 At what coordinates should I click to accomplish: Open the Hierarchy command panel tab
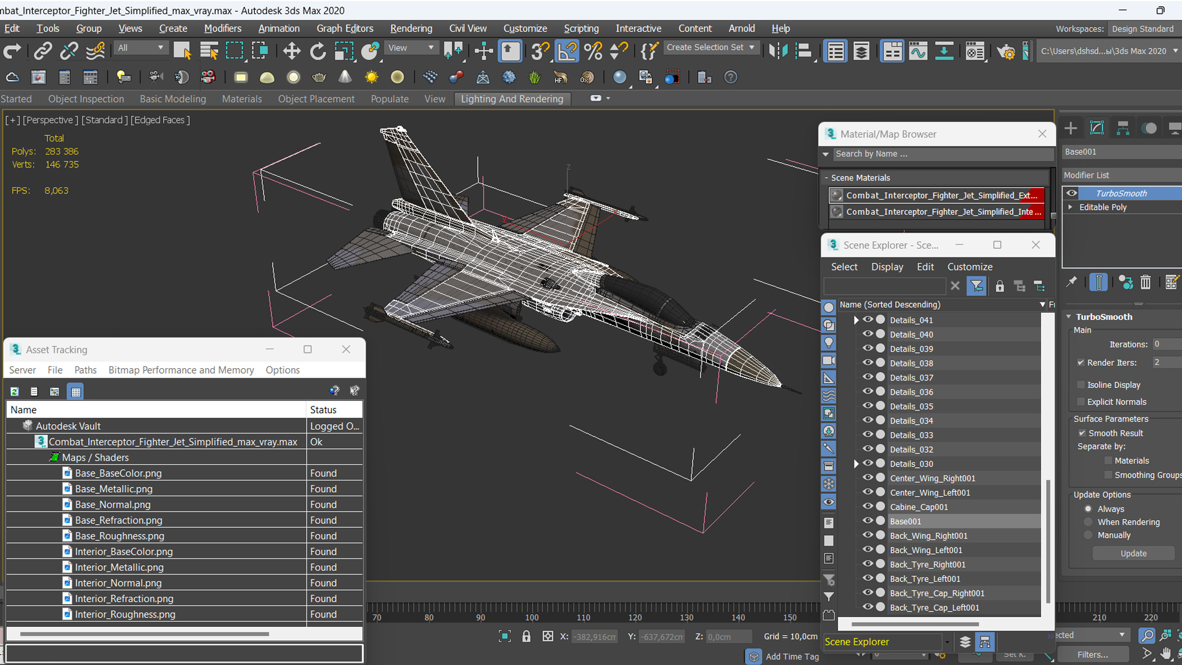(x=1123, y=128)
